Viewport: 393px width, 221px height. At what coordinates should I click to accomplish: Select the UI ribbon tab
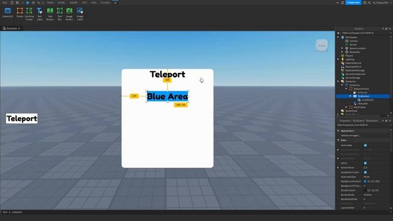click(115, 2)
